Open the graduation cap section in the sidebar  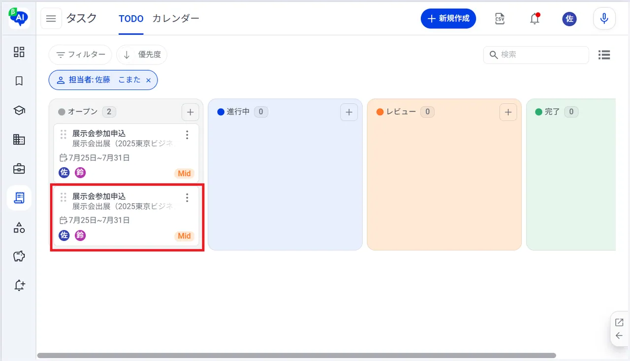pyautogui.click(x=19, y=110)
